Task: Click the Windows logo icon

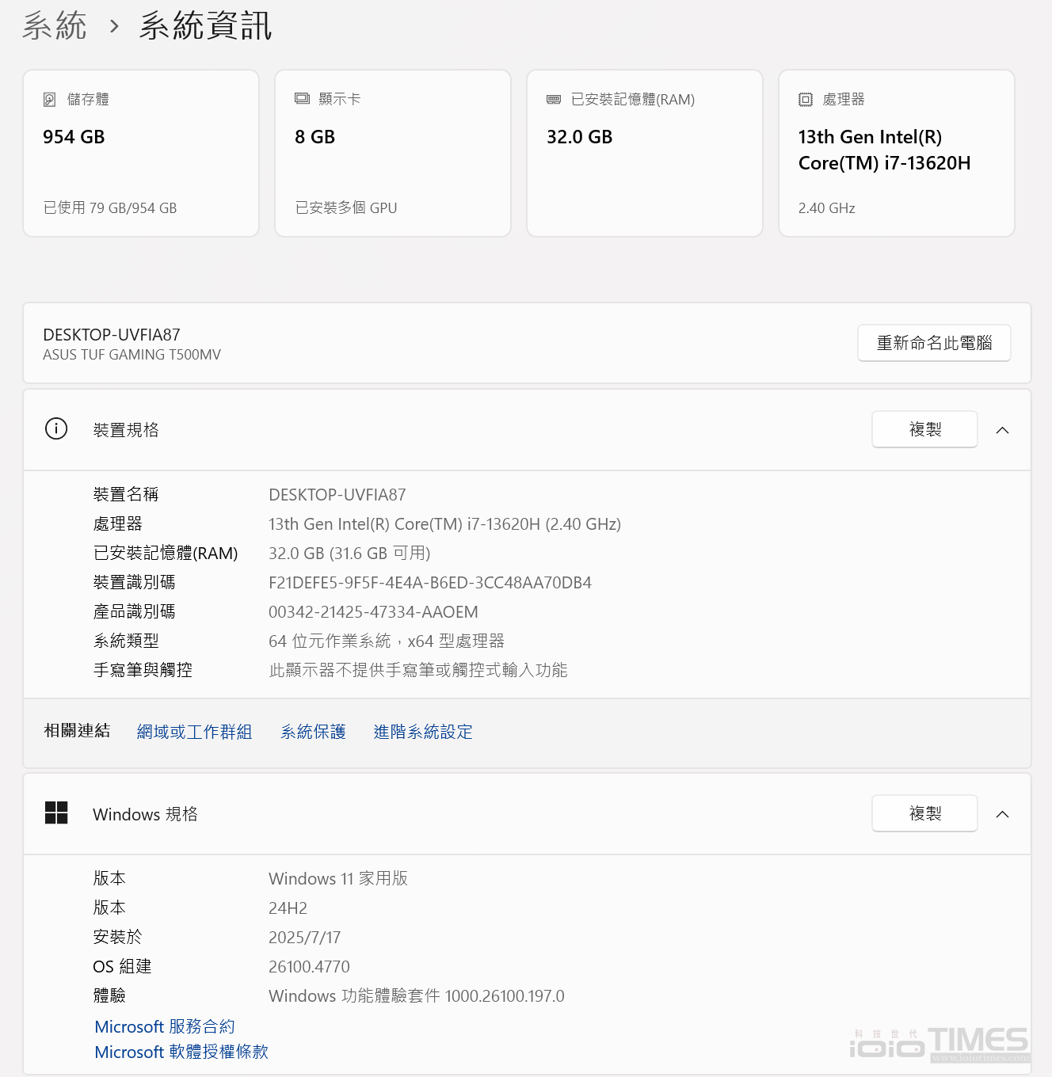Action: click(x=56, y=813)
